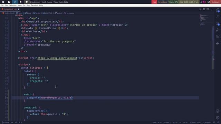Click the Prettier status bar item
The height and width of the screenshot is (124, 221).
coord(207,123)
